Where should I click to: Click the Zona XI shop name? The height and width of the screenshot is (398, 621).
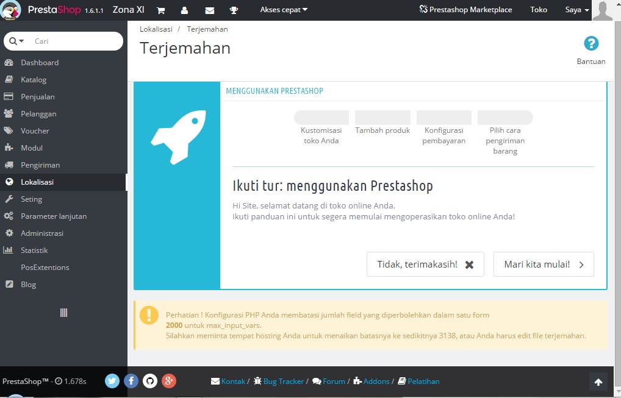point(128,10)
